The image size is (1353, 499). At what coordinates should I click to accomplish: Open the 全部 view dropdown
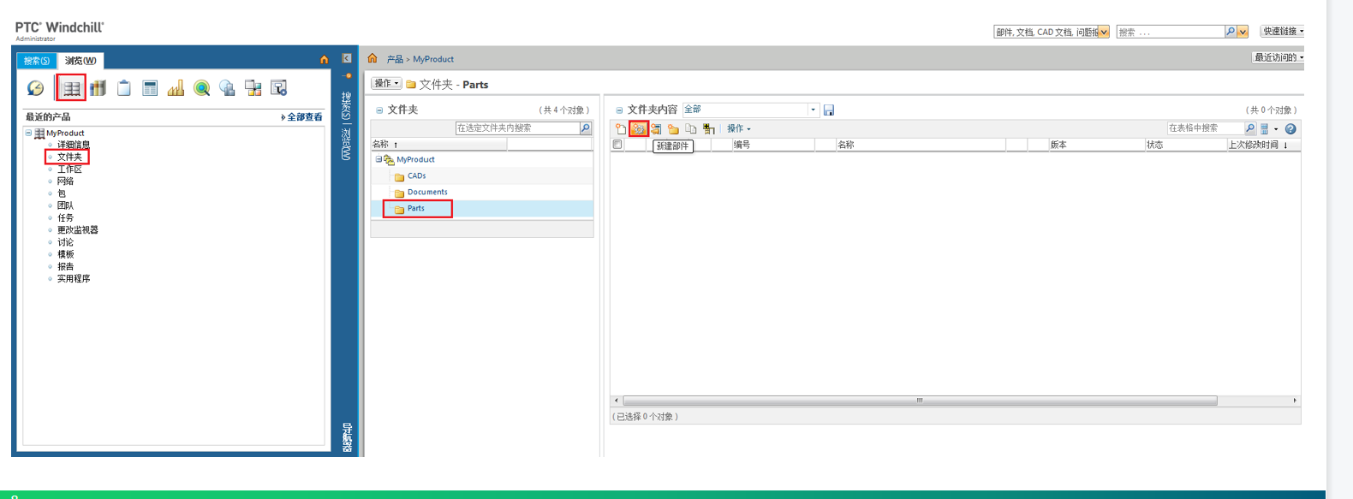(x=813, y=110)
